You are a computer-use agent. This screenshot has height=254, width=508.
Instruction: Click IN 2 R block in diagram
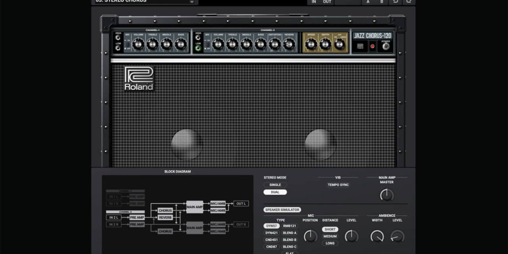pos(114,225)
